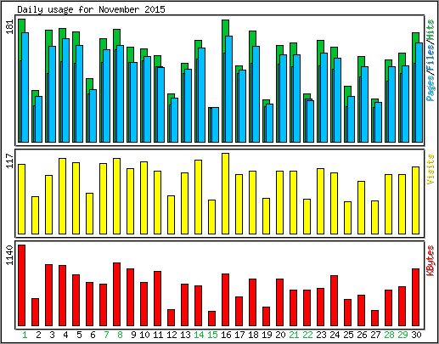Click day label 10 on the x-axis
This screenshot has height=344, width=439.
tap(144, 335)
